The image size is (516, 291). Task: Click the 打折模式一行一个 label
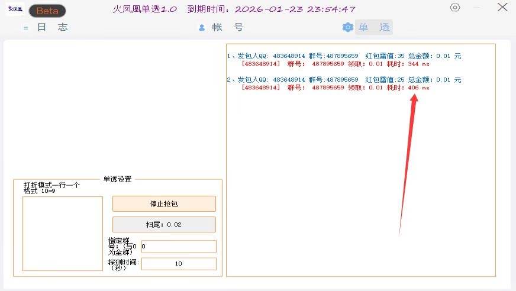[x=51, y=185]
